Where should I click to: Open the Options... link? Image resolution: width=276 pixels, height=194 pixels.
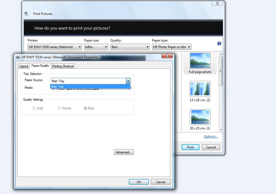point(211,136)
